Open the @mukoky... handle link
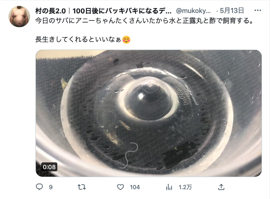This screenshot has width=271, height=199. pos(194,11)
